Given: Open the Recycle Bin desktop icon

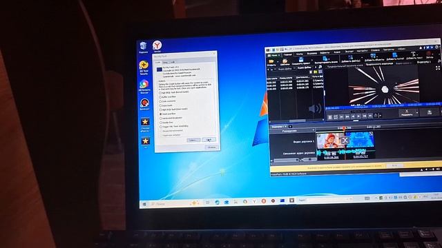Looking at the screenshot, I should [x=143, y=48].
